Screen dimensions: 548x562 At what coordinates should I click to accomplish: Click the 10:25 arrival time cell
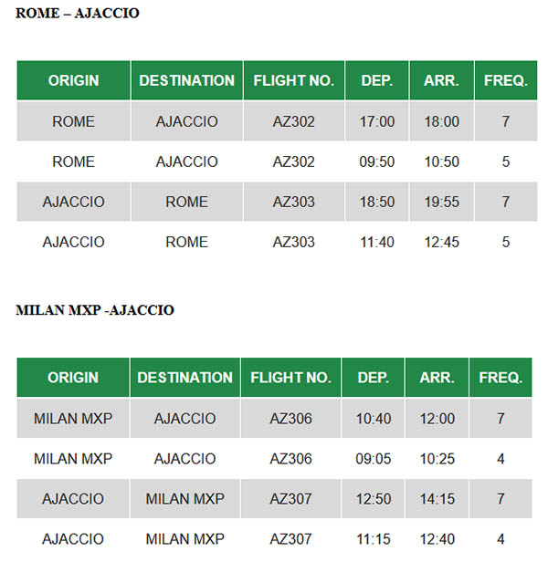(437, 459)
